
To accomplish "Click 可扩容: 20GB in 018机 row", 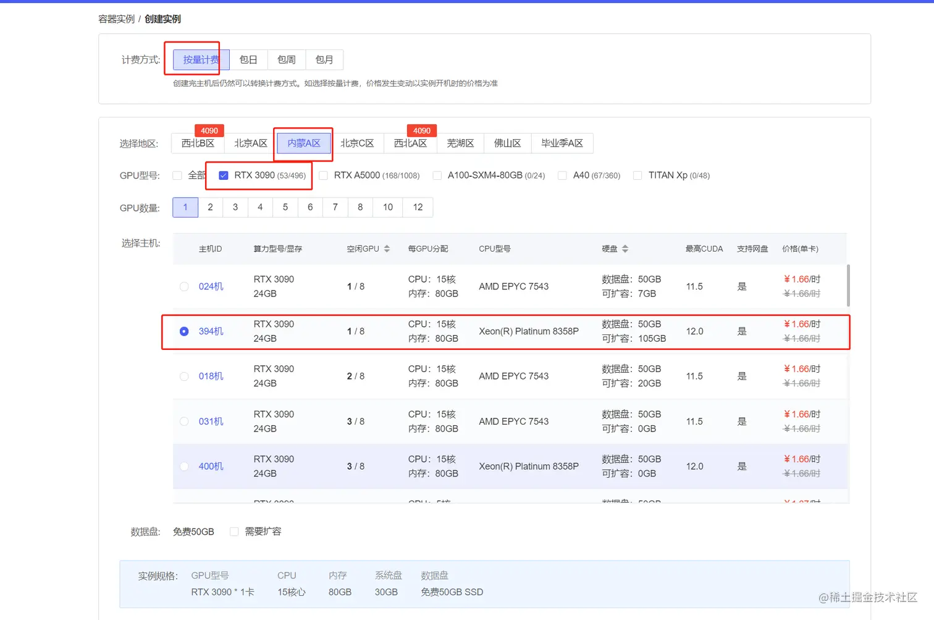I will [x=631, y=384].
